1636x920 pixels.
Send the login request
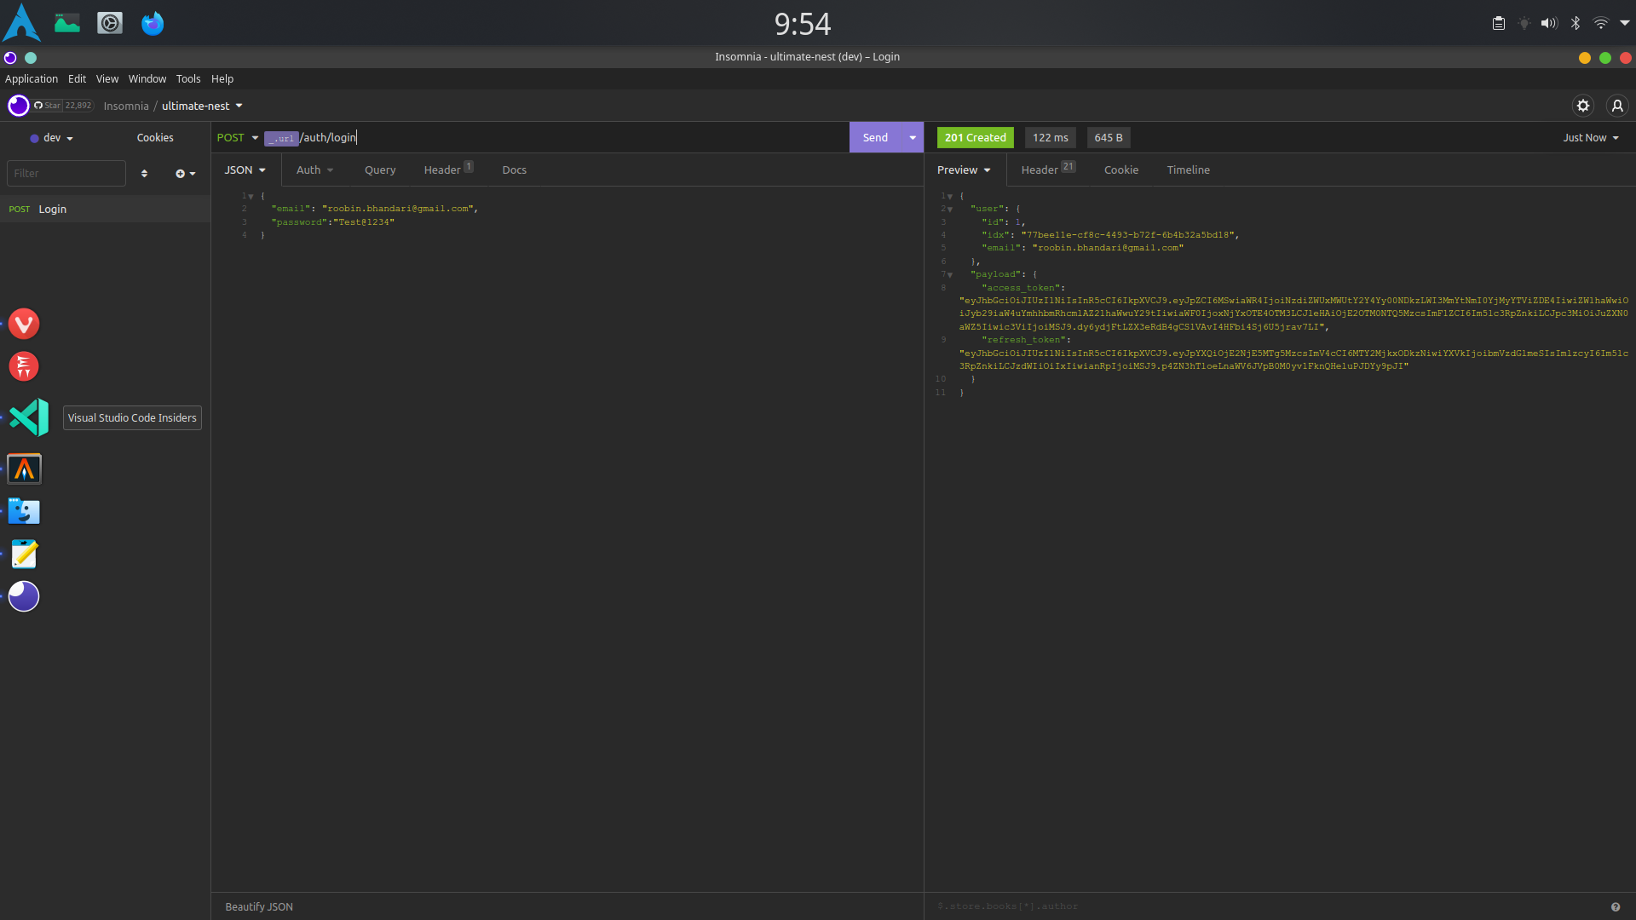click(875, 137)
